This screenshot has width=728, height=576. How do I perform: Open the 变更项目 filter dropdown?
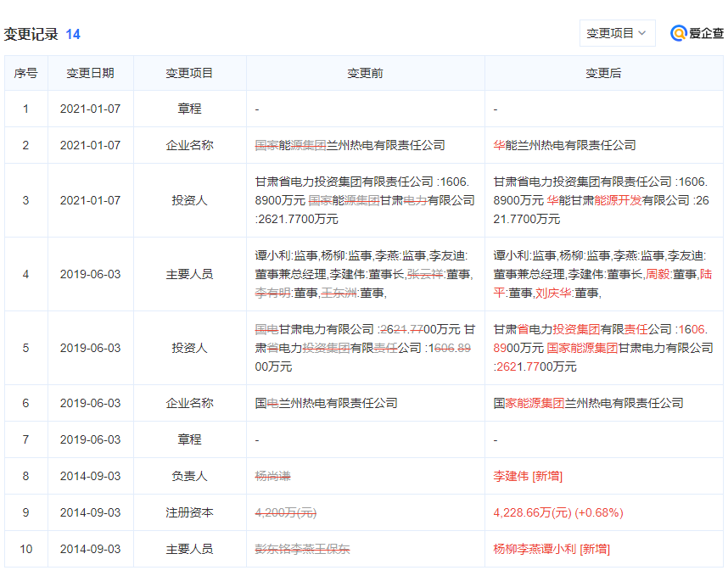click(617, 32)
